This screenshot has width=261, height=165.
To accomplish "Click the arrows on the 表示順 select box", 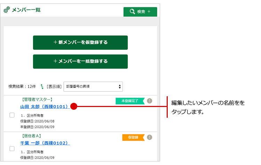I will pyautogui.click(x=120, y=86).
